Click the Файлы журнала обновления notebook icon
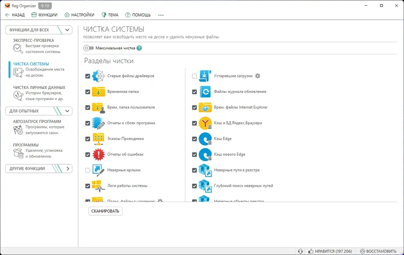 [205, 92]
